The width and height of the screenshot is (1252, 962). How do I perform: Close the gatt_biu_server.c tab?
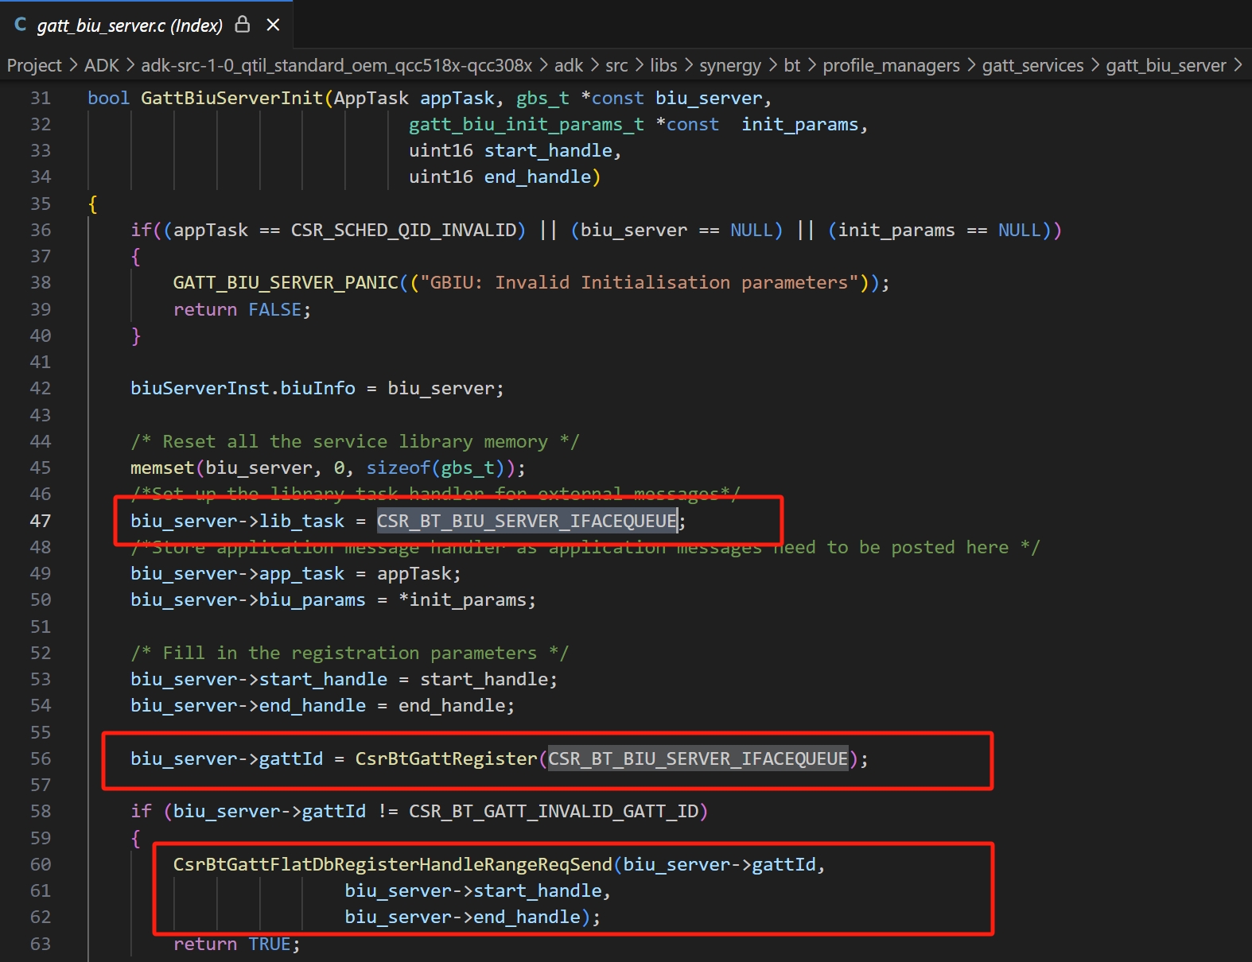[x=273, y=25]
